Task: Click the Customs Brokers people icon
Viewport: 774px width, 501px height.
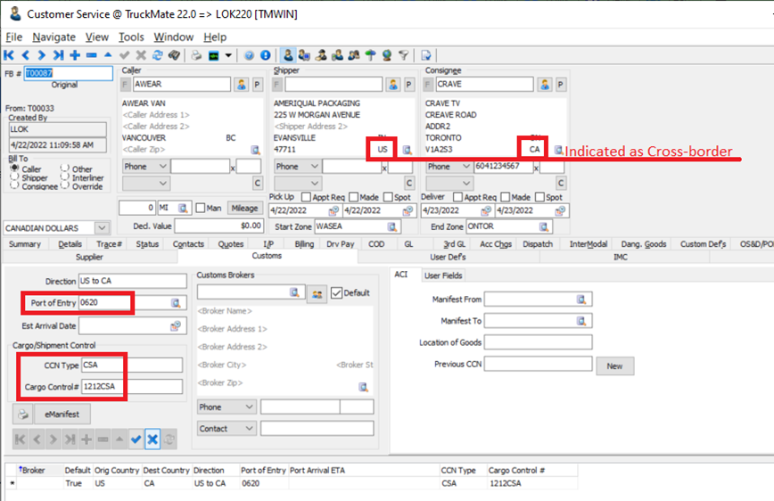Action: coord(316,292)
